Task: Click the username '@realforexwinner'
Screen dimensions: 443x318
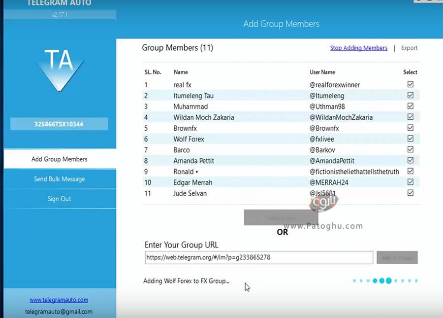Action: click(x=335, y=85)
